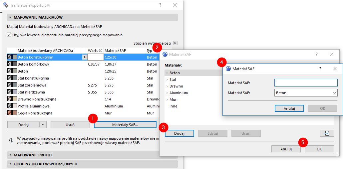Click the color swatch of Stal nierdzewna
Viewport: 343px width, 169px height.
click(x=14, y=92)
